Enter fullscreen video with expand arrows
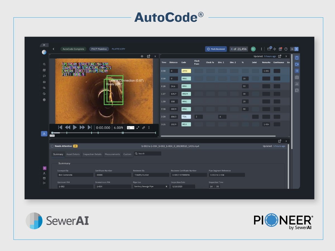The image size is (335, 251). [138, 128]
